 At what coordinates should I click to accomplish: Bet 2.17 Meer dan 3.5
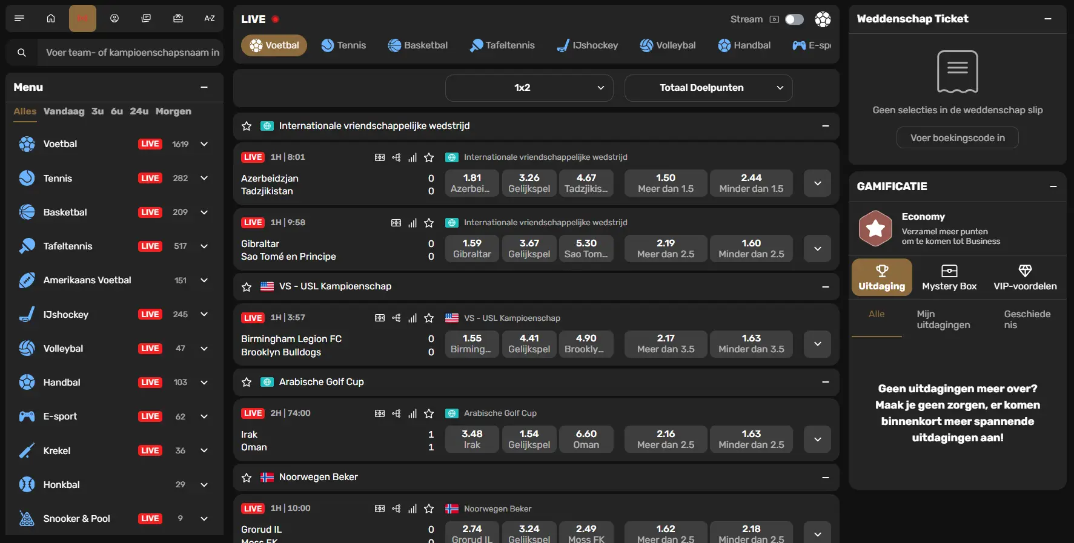point(666,344)
